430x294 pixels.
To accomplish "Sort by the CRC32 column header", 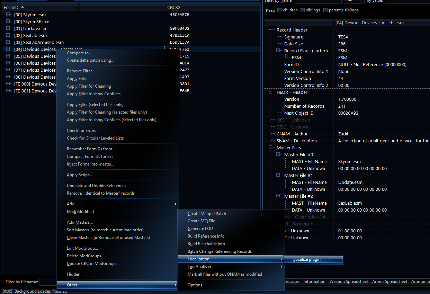I will (213, 7).
